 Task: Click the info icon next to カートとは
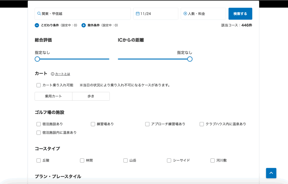tap(52, 74)
